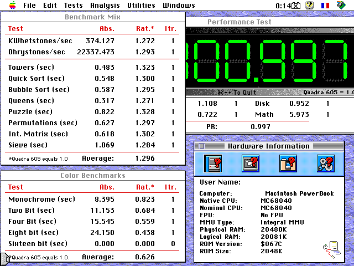Click the Physical RAM value 20480K
This screenshot has height=266, width=354.
point(274,229)
